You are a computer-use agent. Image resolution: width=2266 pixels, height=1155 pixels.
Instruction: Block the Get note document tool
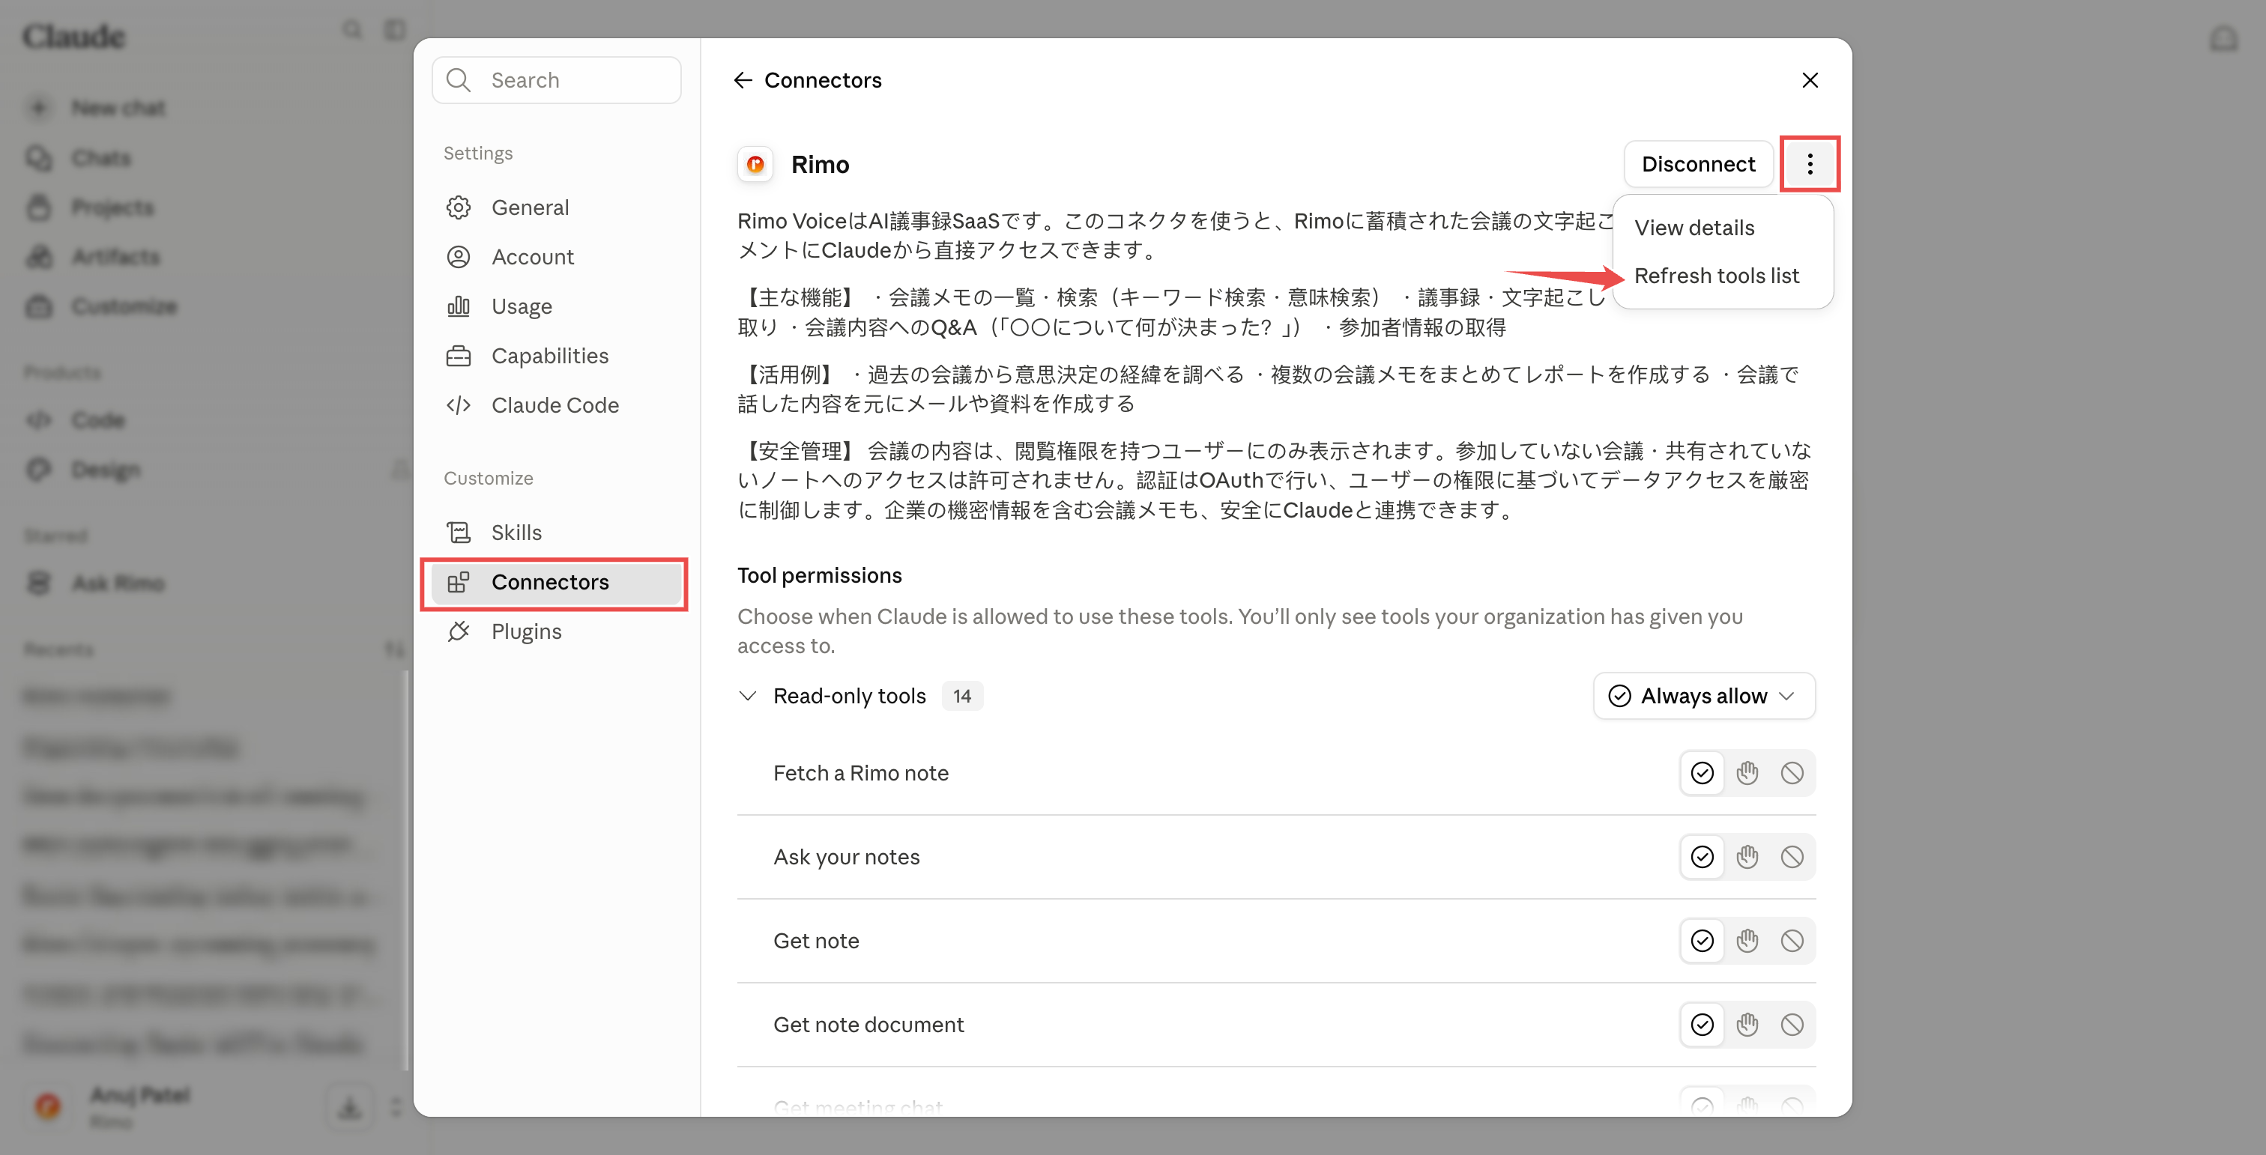[x=1792, y=1025]
